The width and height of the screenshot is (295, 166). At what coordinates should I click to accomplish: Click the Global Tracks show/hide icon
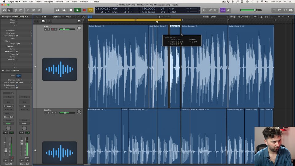(79, 21)
